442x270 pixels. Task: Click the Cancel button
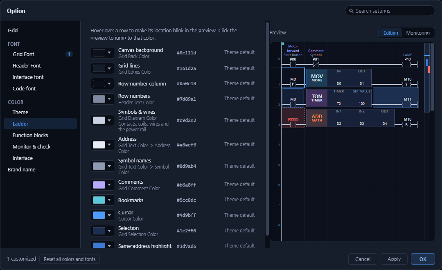pos(363,259)
